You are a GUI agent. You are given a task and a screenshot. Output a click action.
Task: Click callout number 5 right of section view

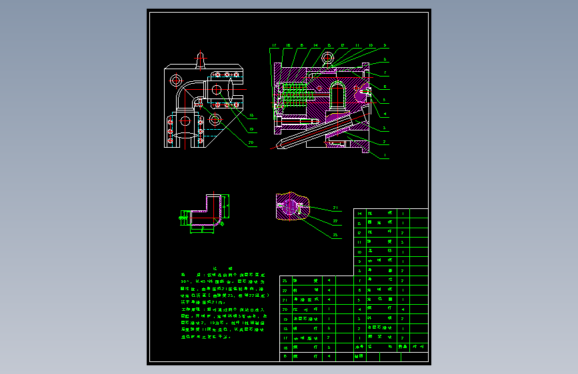384,100
